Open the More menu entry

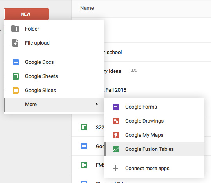tap(54, 105)
